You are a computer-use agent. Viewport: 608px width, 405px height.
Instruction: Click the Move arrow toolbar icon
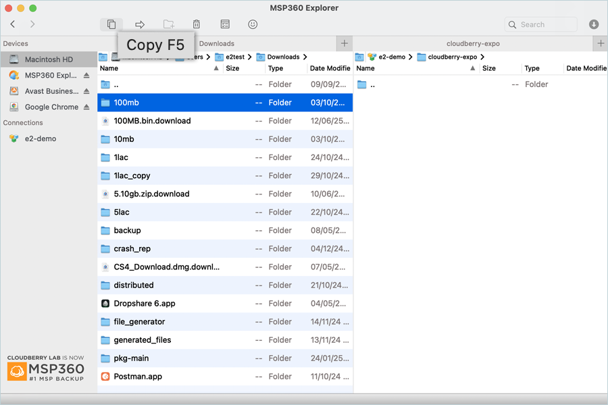tap(140, 24)
